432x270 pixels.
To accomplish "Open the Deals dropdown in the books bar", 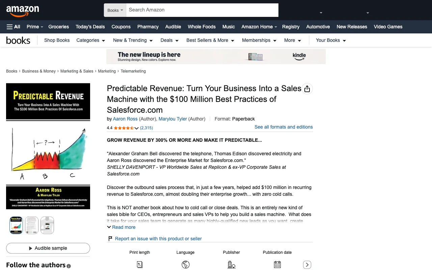I will pos(169,40).
